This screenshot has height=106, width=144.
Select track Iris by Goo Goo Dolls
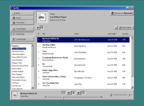pos(83,65)
